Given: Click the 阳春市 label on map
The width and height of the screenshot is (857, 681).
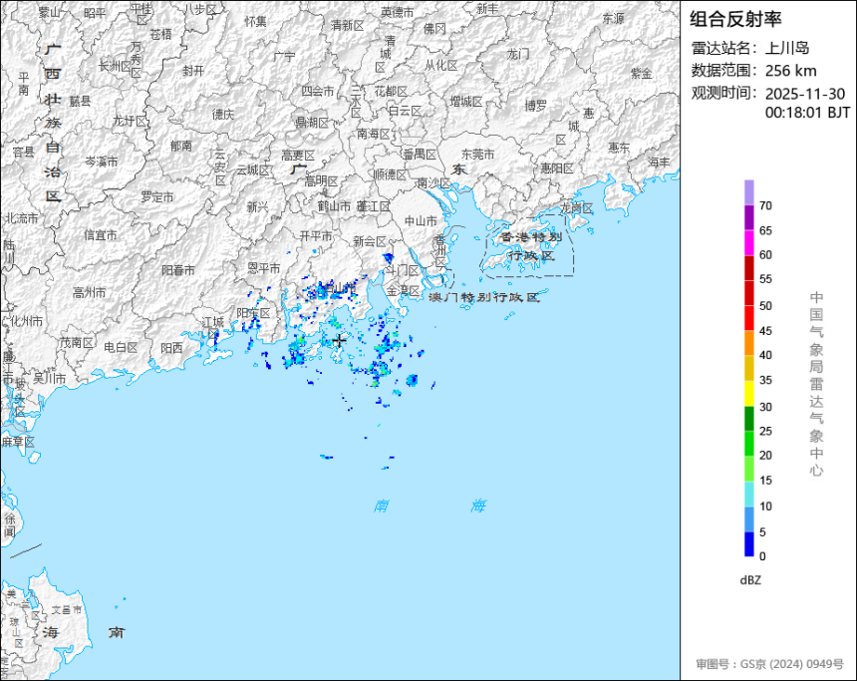Looking at the screenshot, I should (178, 270).
